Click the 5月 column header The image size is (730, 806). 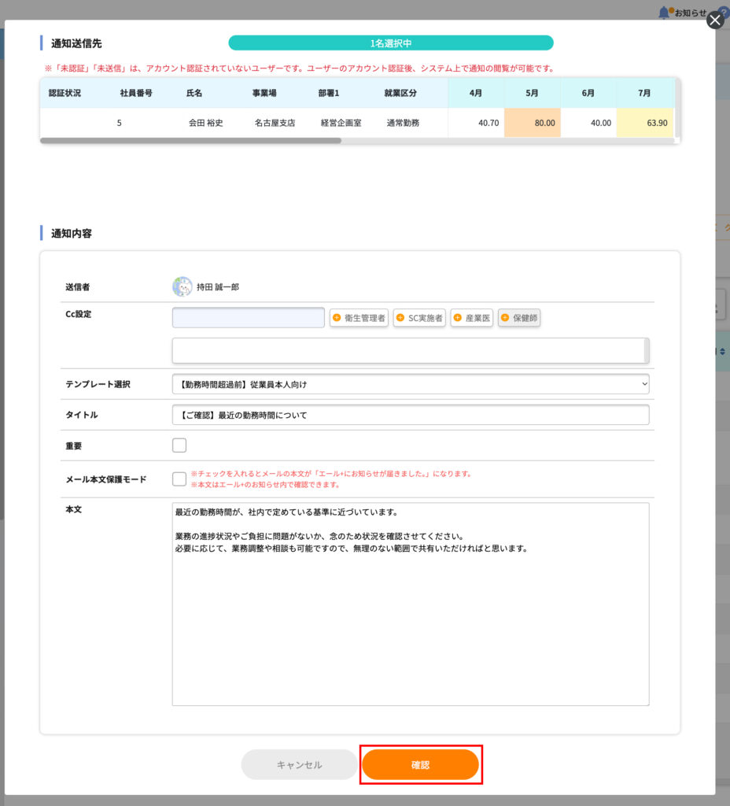coord(532,93)
